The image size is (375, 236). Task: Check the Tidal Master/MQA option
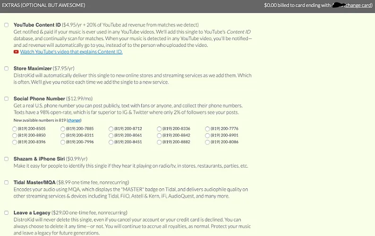(x=6, y=182)
